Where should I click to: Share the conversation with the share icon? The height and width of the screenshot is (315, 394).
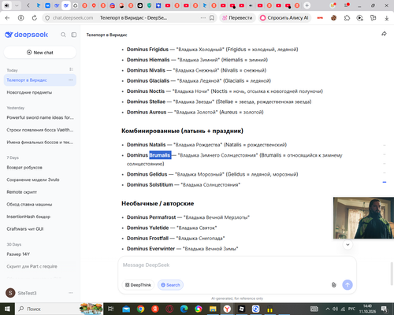pyautogui.click(x=384, y=34)
